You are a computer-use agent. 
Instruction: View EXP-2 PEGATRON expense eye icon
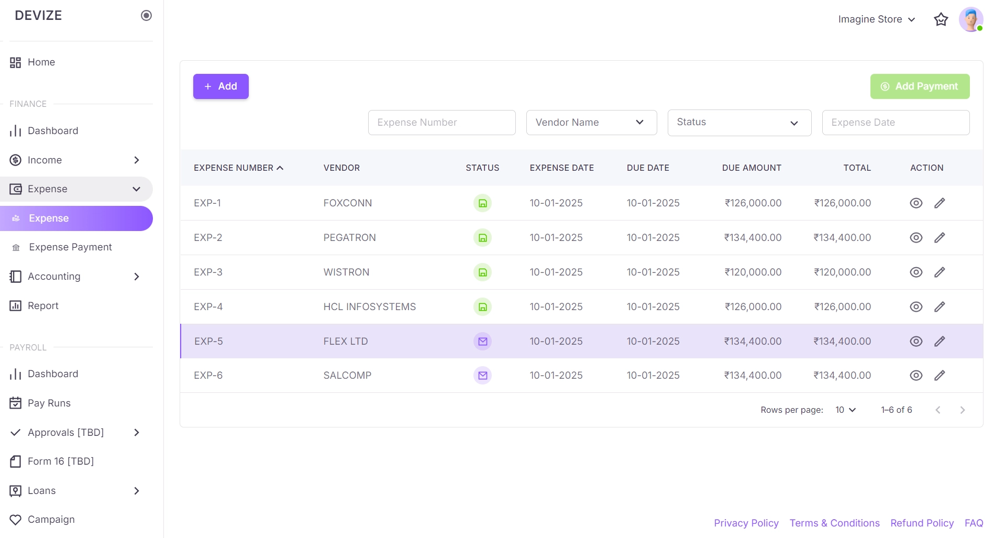[916, 238]
